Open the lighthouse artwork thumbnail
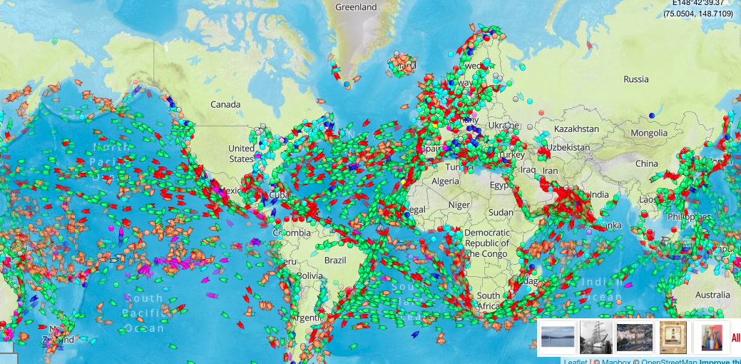This screenshot has width=741, height=364. click(x=673, y=335)
